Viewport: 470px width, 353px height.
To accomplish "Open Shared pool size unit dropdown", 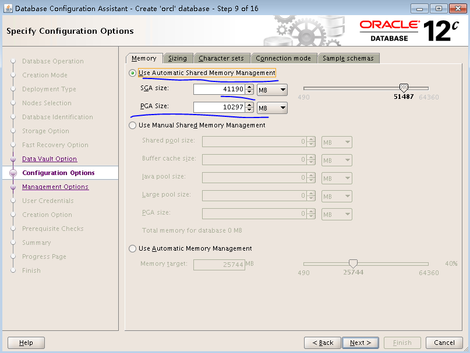I will (x=337, y=142).
